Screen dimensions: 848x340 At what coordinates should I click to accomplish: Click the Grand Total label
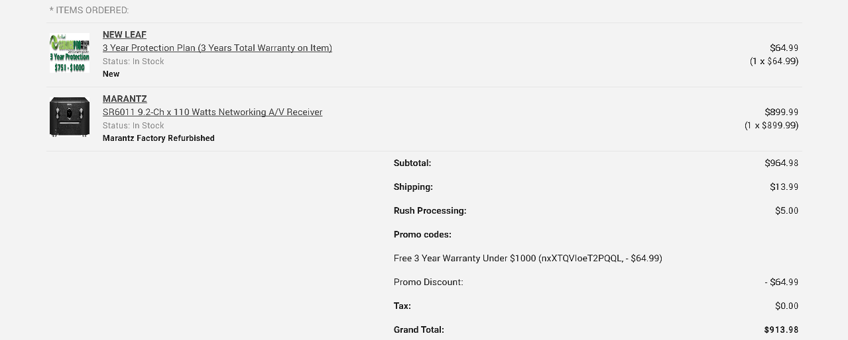pyautogui.click(x=418, y=330)
